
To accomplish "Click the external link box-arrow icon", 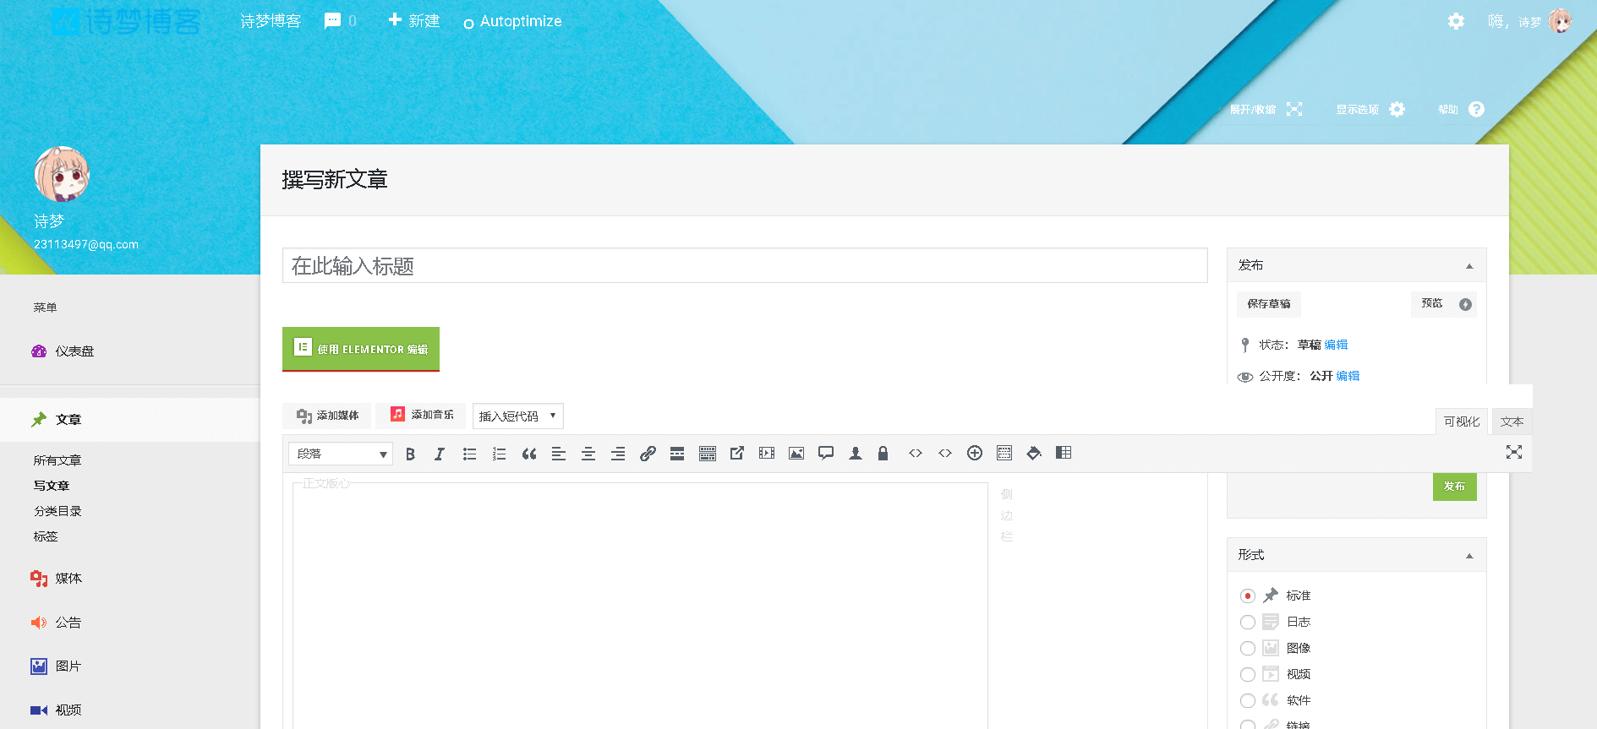I will (x=737, y=454).
